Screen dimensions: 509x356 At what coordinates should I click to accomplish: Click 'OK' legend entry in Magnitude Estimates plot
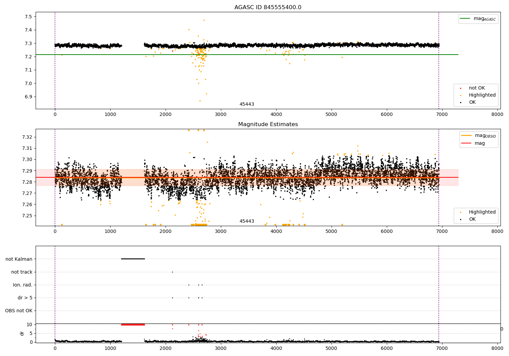(x=472, y=219)
